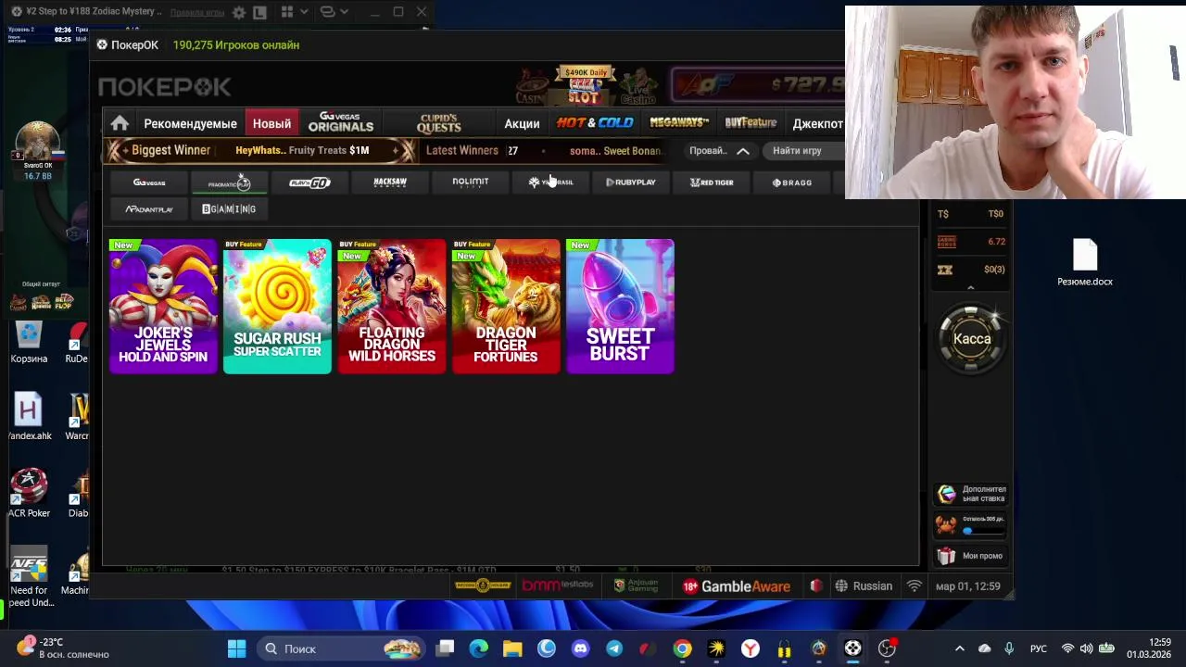Open the Cupid's Quests tab
Image resolution: width=1186 pixels, height=667 pixels.
click(439, 123)
